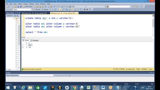Open the Debug menu
This screenshot has width=160, height=90.
(x=31, y=4)
